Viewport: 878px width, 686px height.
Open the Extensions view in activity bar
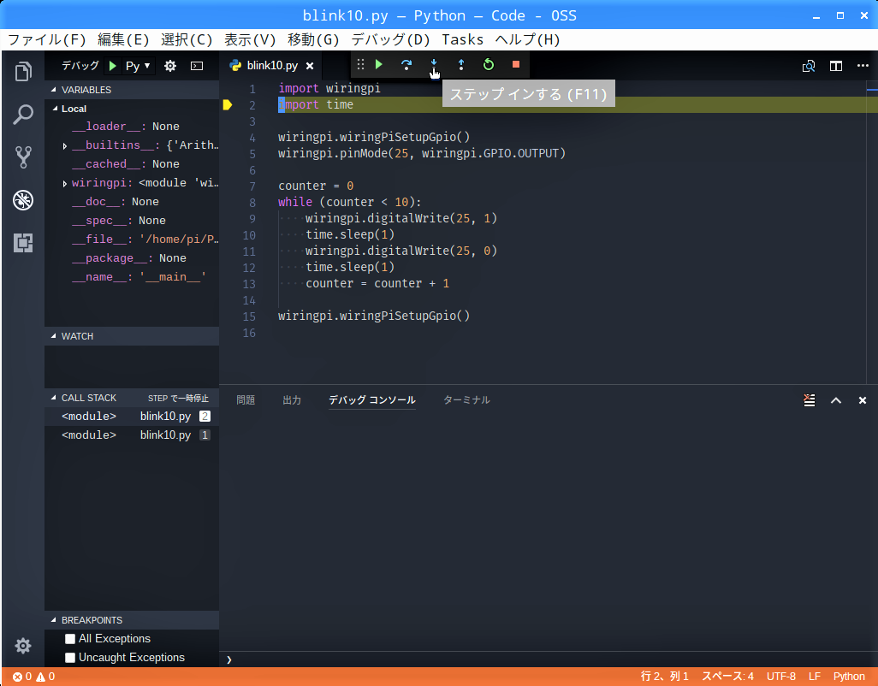23,243
